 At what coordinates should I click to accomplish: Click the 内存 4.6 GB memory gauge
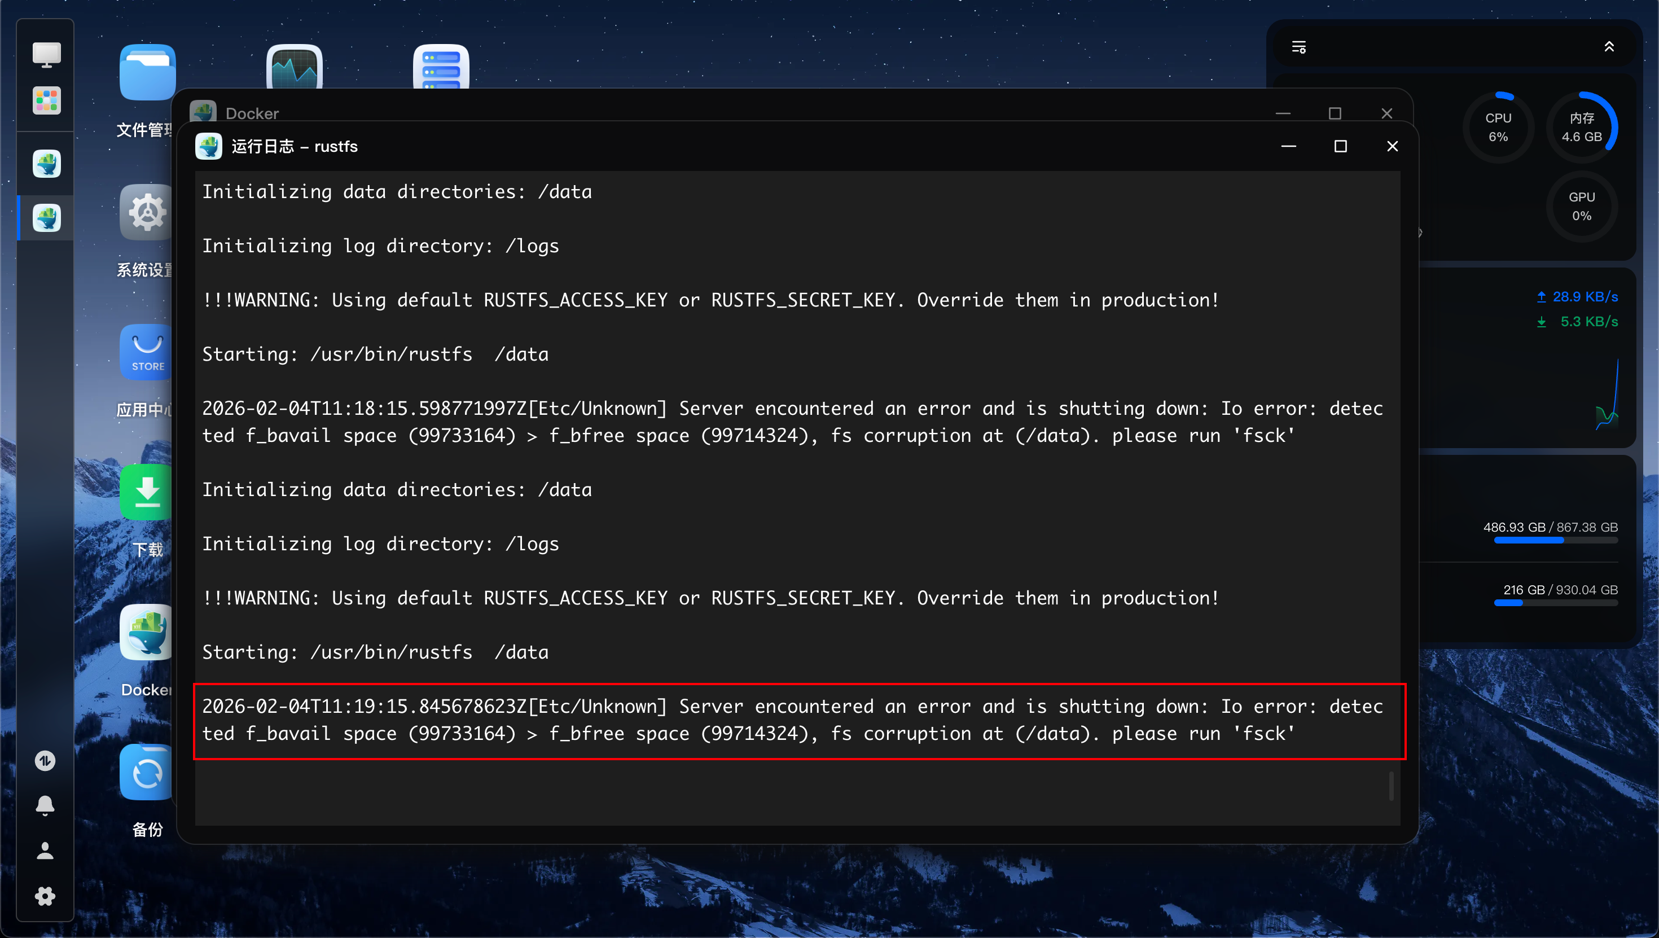point(1581,127)
